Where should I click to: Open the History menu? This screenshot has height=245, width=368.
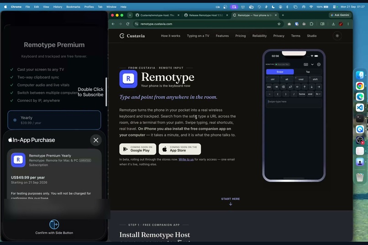[58, 7]
